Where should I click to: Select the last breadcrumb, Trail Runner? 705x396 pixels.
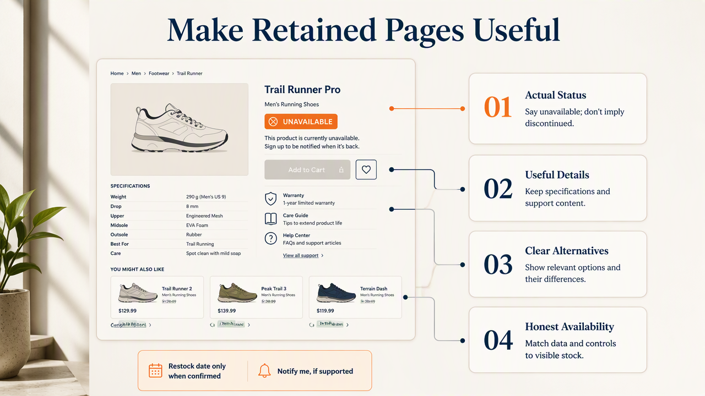tap(189, 73)
